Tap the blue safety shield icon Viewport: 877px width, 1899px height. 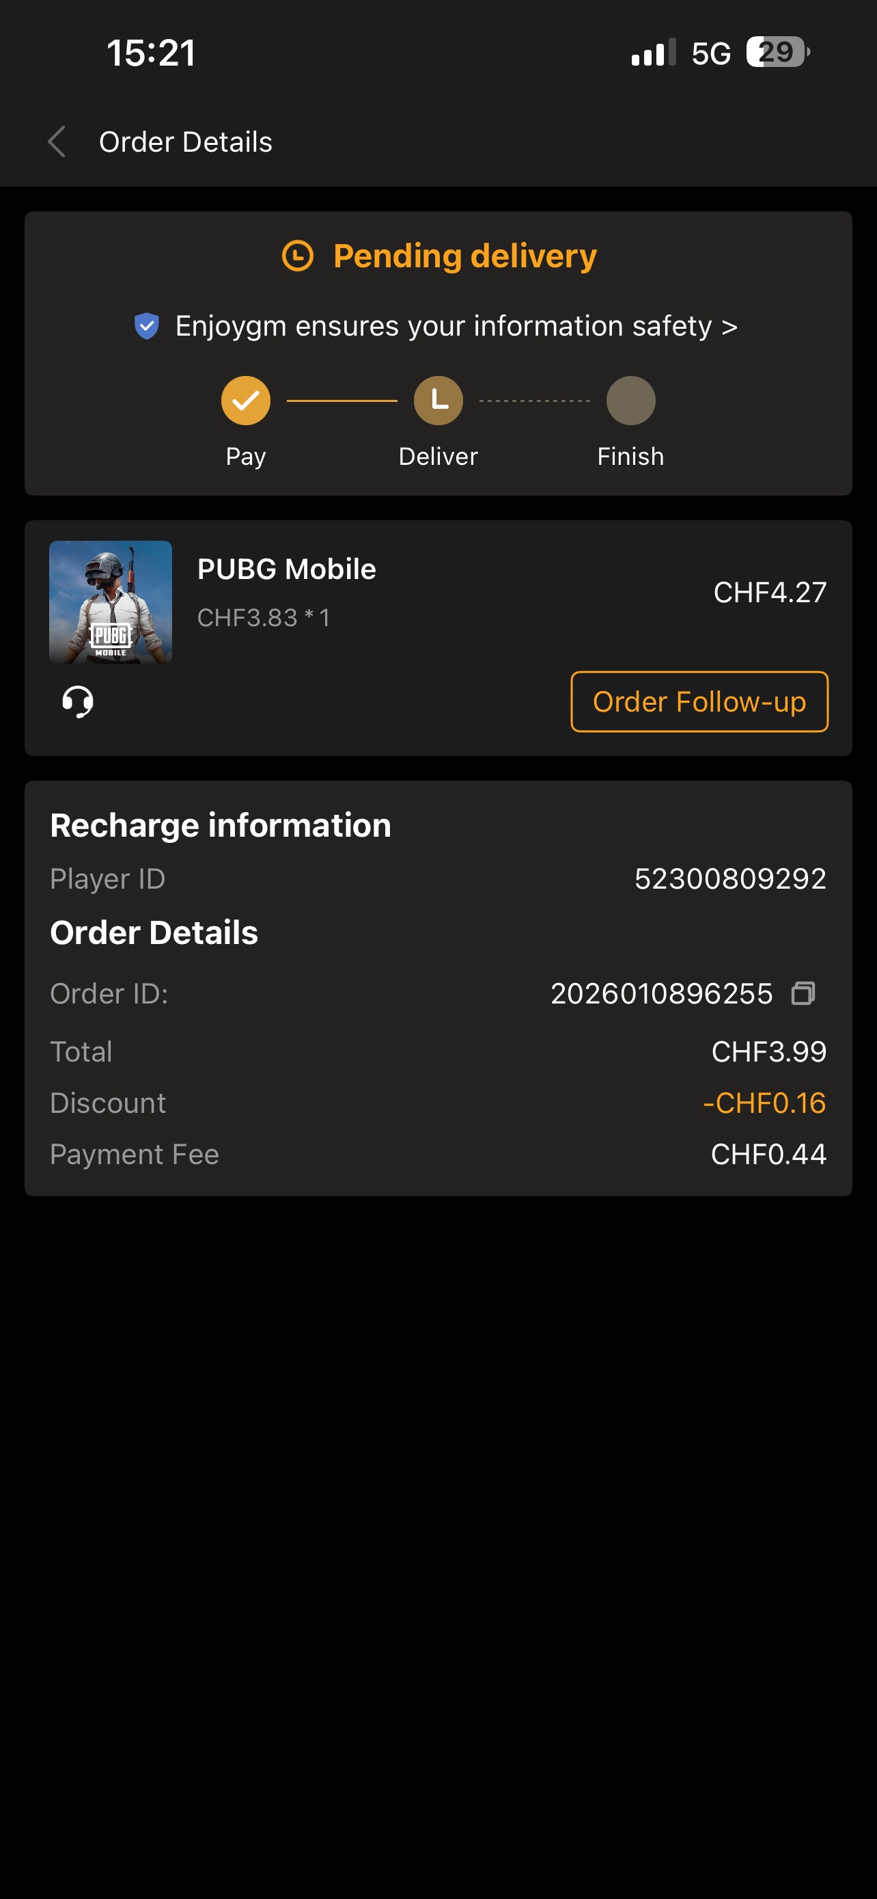point(148,326)
